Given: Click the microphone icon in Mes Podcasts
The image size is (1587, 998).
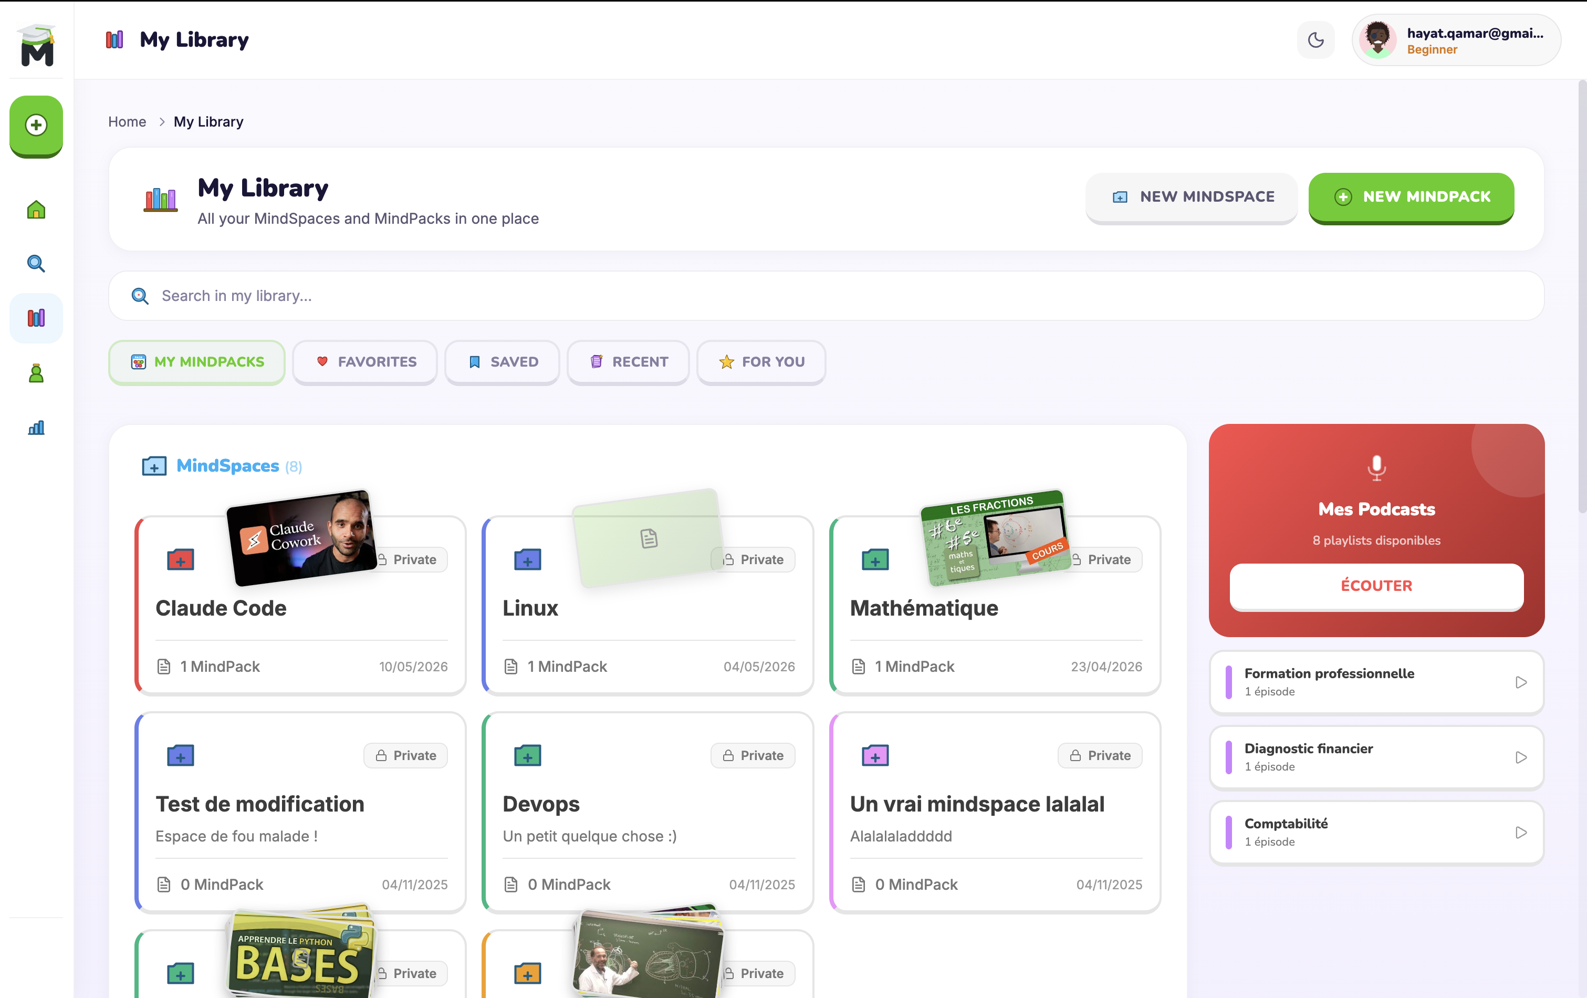Looking at the screenshot, I should [x=1376, y=467].
